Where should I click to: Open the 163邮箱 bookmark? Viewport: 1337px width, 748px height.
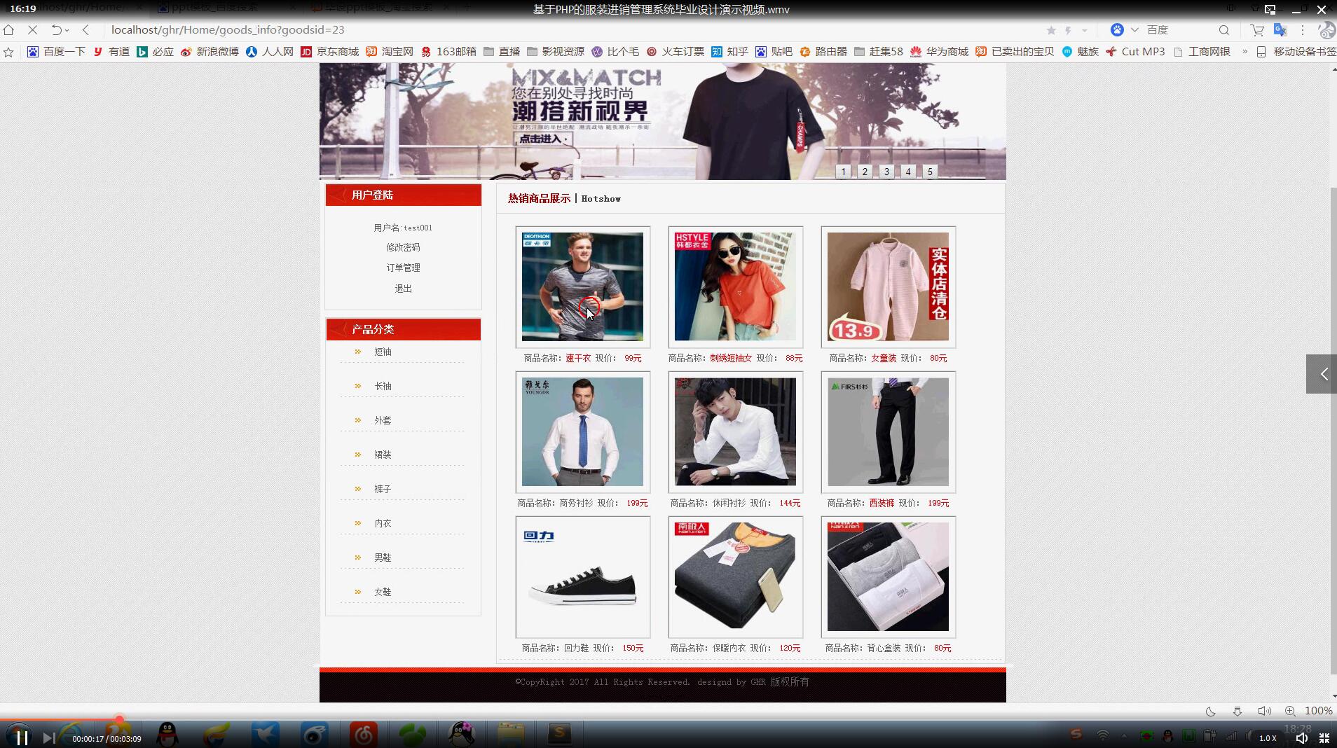point(448,51)
